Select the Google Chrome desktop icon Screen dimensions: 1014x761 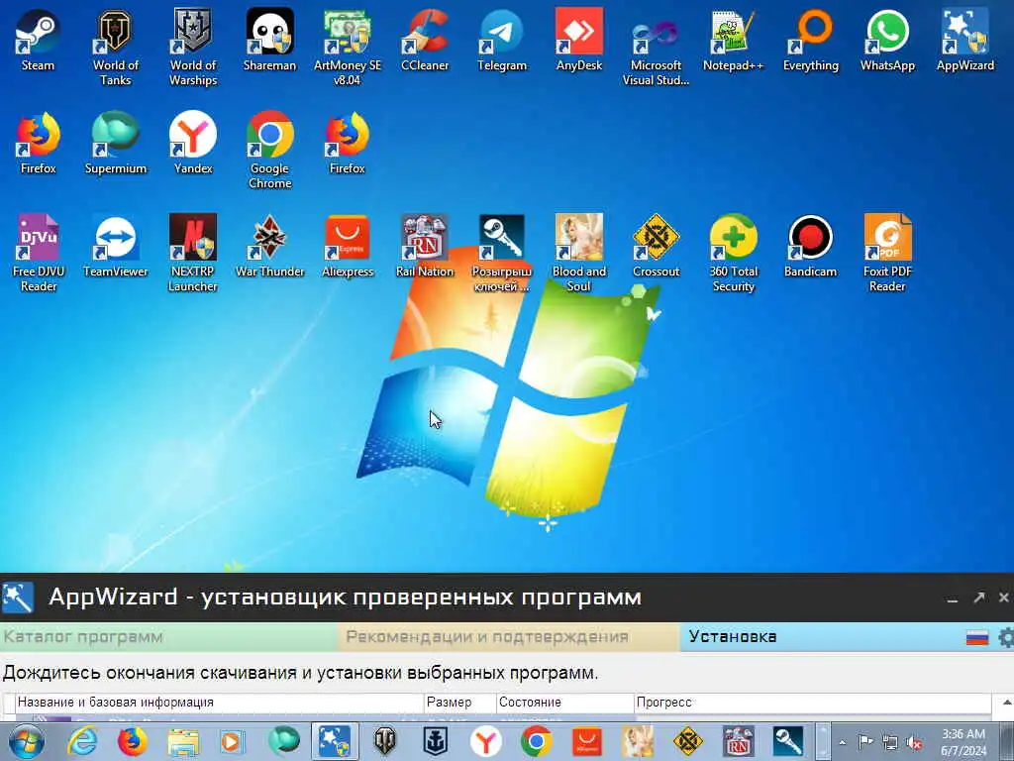[x=269, y=151]
